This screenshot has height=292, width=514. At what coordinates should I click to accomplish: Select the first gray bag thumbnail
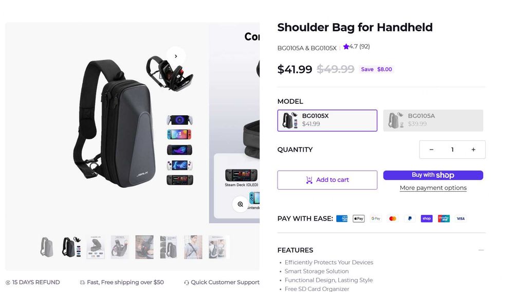point(47,247)
